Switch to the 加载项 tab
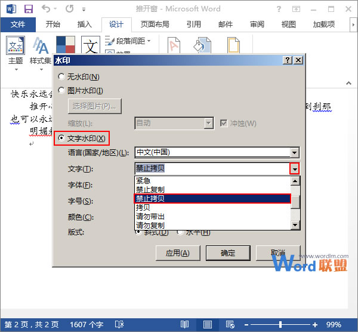The image size is (358, 332). coord(324,24)
